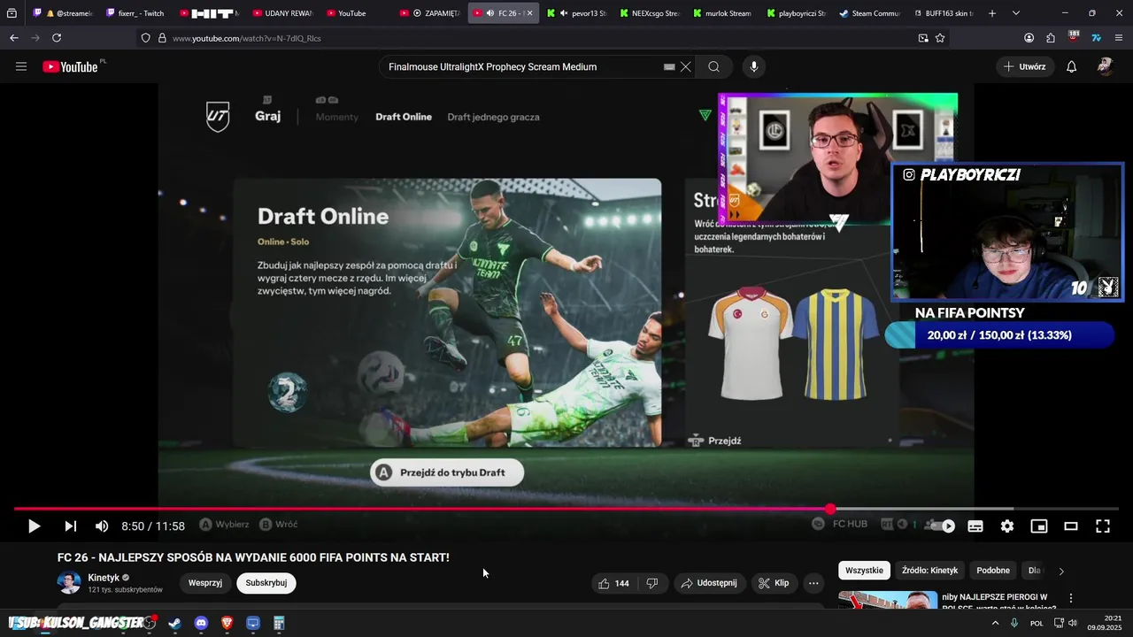1133x637 pixels.
Task: Enable theater mode view
Action: click(x=1071, y=526)
